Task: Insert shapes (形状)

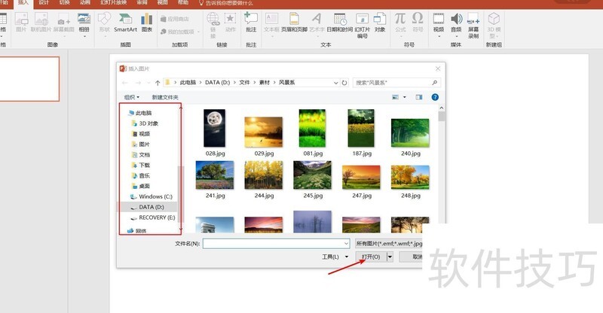Action: tap(104, 23)
